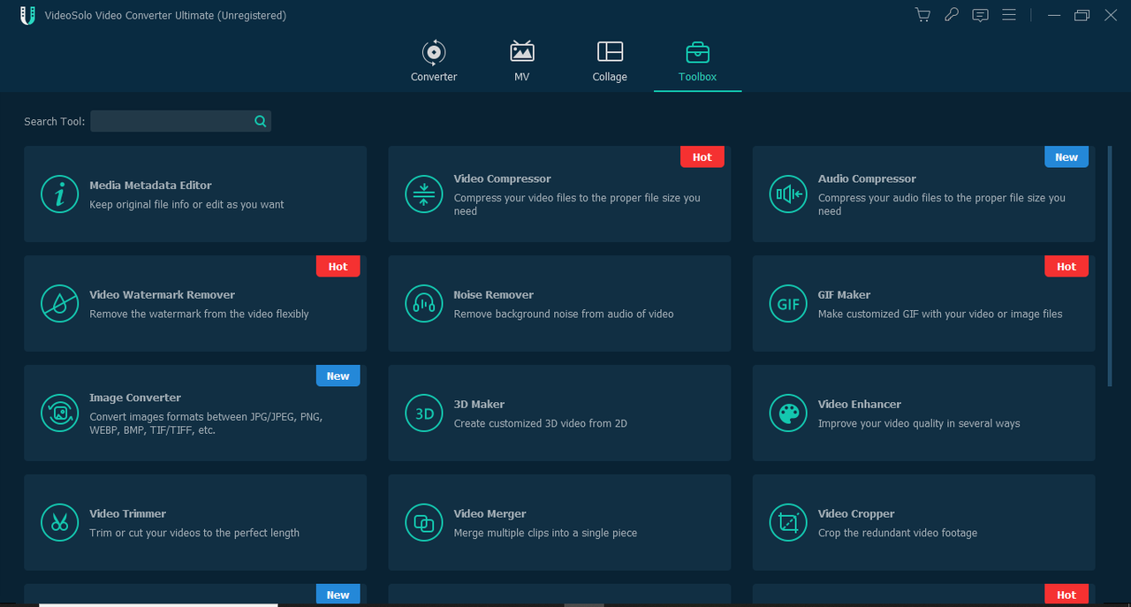Select the Toolbox tab
Viewport: 1131px width, 607px height.
pos(697,62)
